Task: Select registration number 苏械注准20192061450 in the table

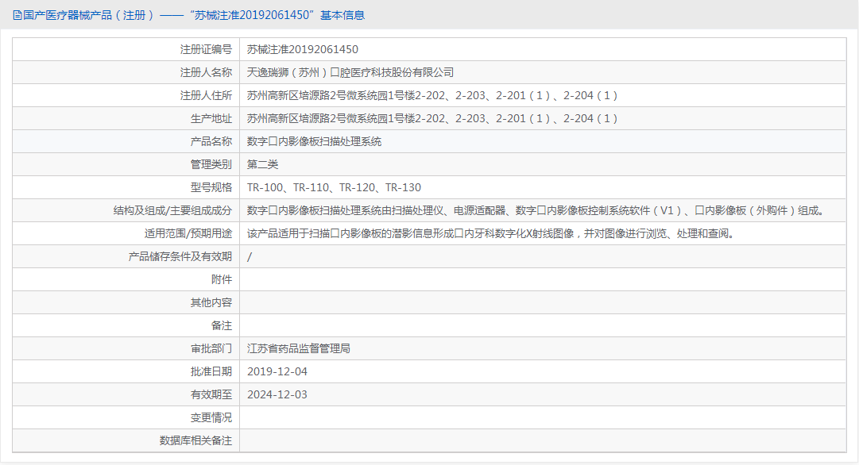Action: pyautogui.click(x=303, y=49)
